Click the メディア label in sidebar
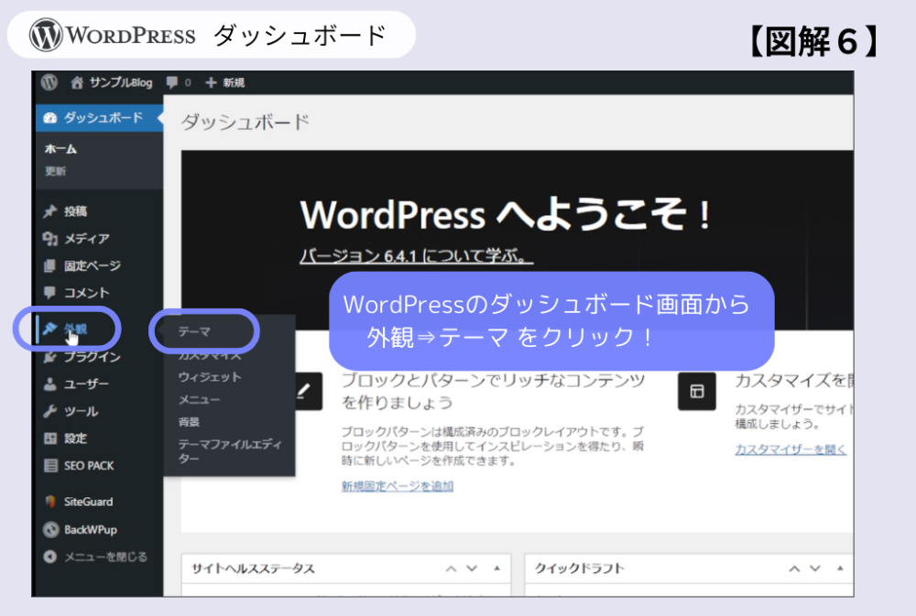The image size is (916, 616). (x=86, y=238)
